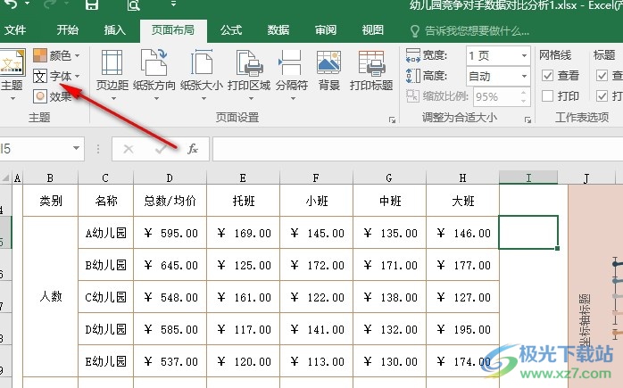This screenshot has height=388, width=623.
Task: Click the 托班 header cell
Action: tap(243, 201)
